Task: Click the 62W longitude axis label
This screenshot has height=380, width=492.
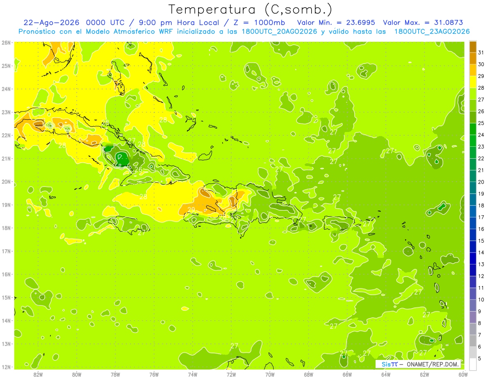Action: click(424, 374)
